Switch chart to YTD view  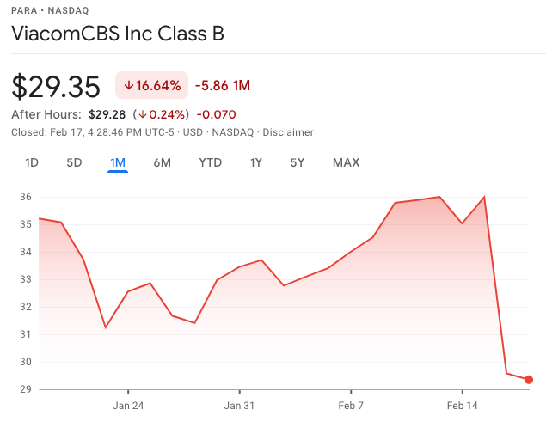[211, 162]
